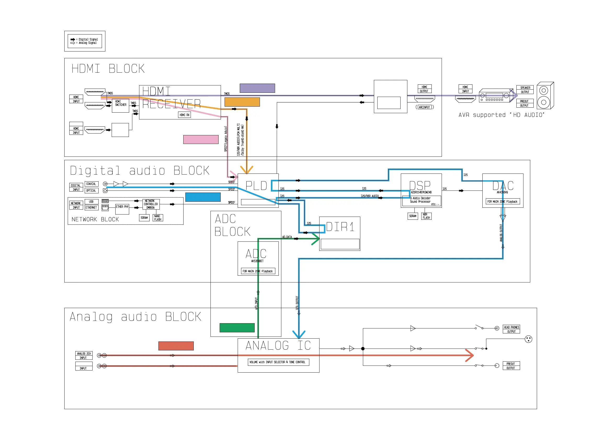Click the VOLUME with INPUT SELECTOR label
Screen dimensions: 593x440
tap(278, 362)
